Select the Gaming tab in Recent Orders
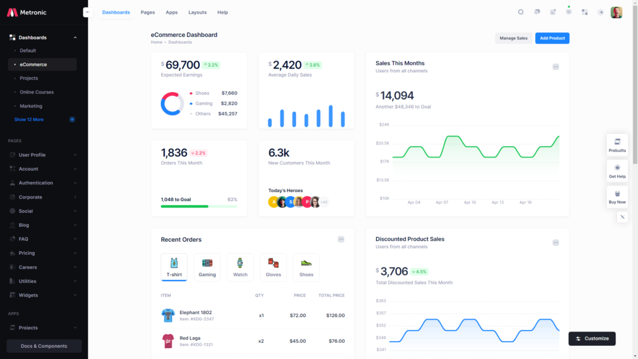This screenshot has height=359, width=638. pos(207,267)
